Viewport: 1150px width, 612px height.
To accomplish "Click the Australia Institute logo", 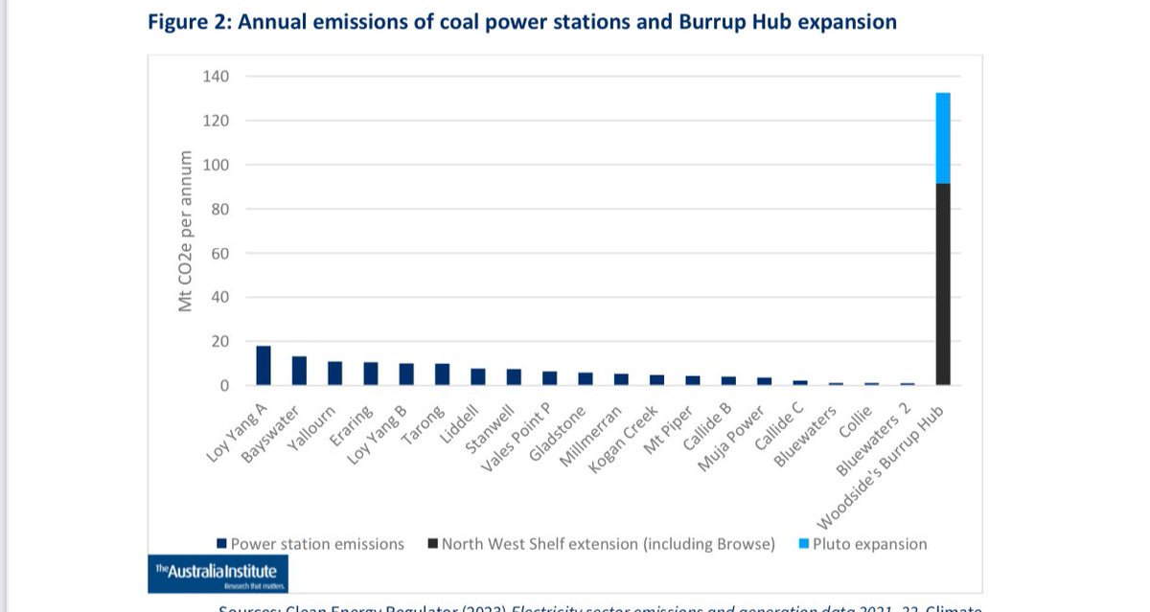I will (218, 574).
